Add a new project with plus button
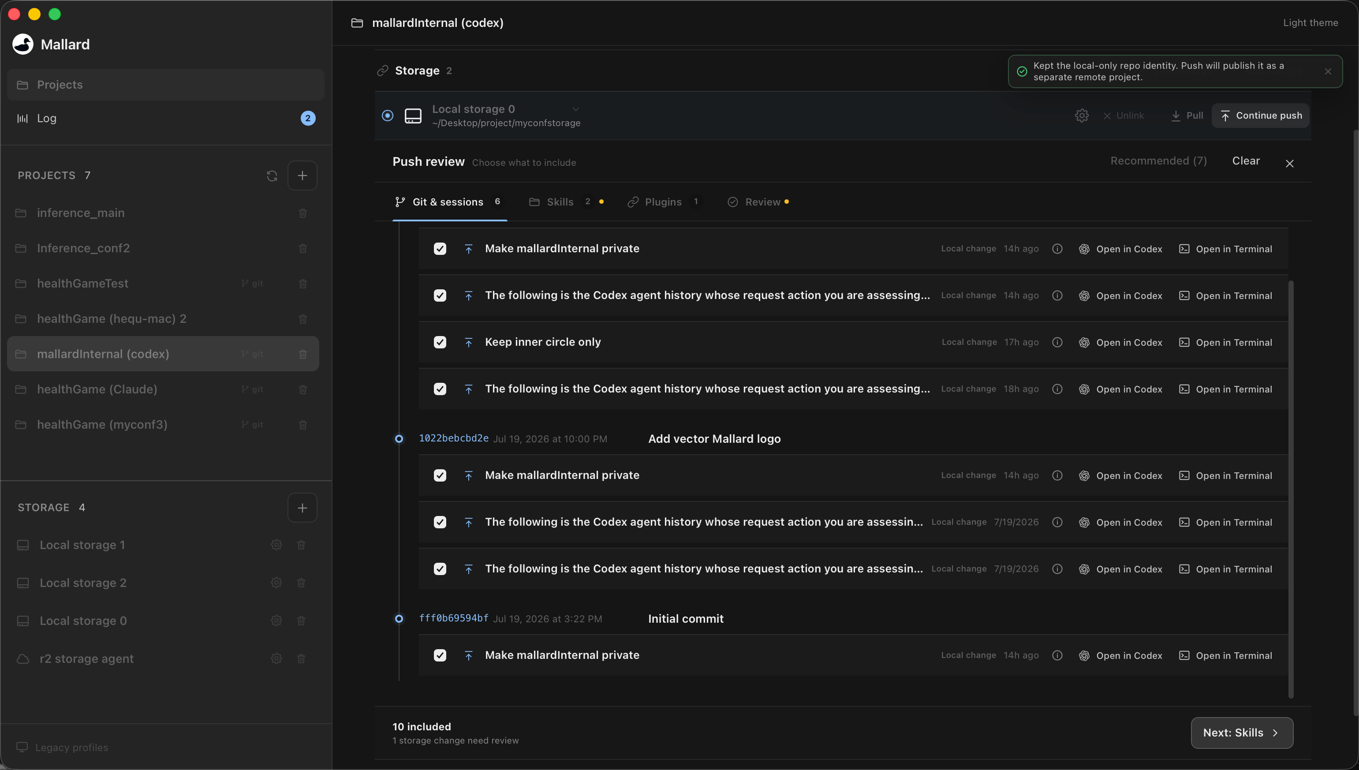This screenshot has width=1359, height=770. tap(302, 176)
